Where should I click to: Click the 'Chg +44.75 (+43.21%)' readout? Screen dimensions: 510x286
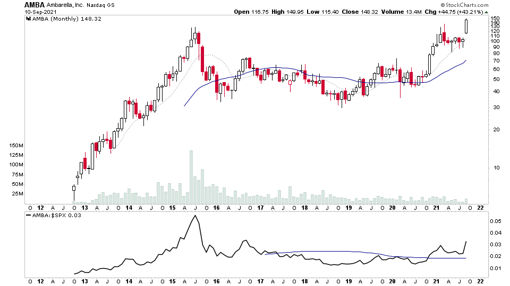[x=454, y=12]
